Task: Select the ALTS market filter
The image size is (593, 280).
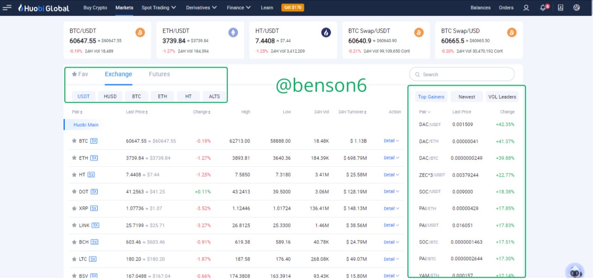Action: pos(214,96)
